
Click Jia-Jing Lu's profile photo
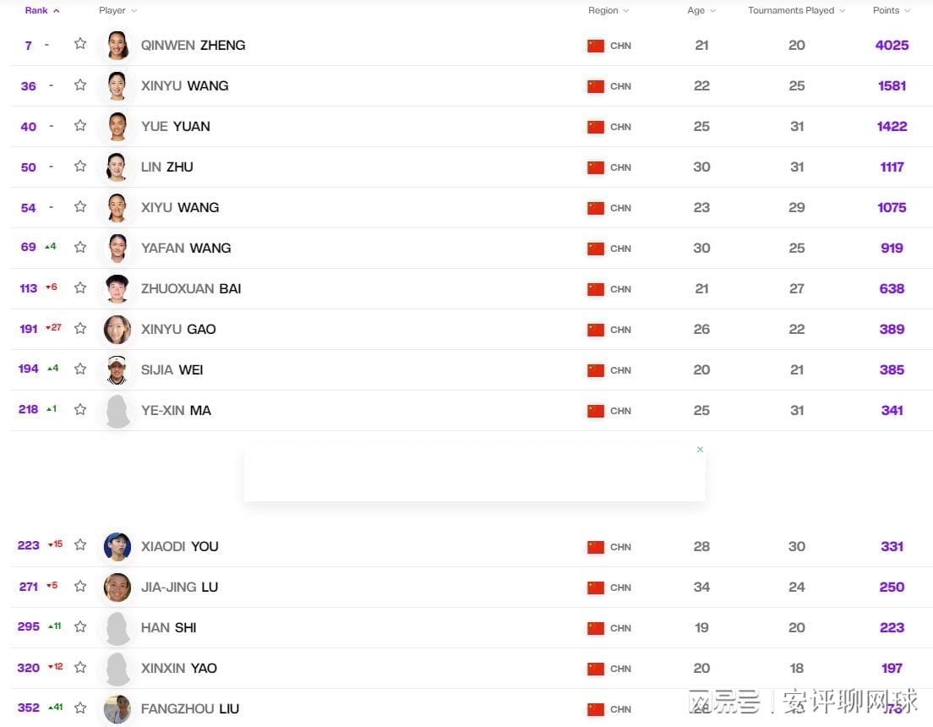pos(117,588)
